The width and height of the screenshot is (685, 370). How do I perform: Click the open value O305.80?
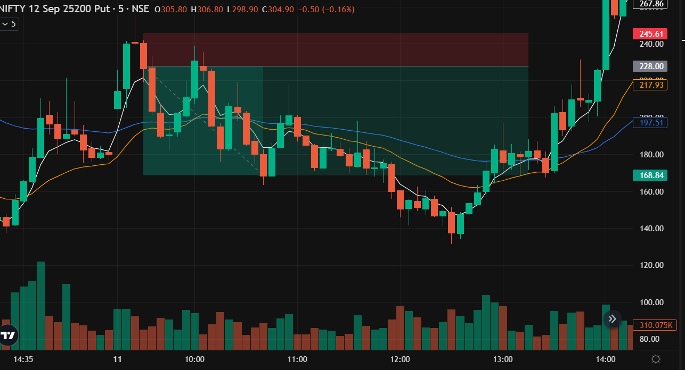[x=170, y=10]
